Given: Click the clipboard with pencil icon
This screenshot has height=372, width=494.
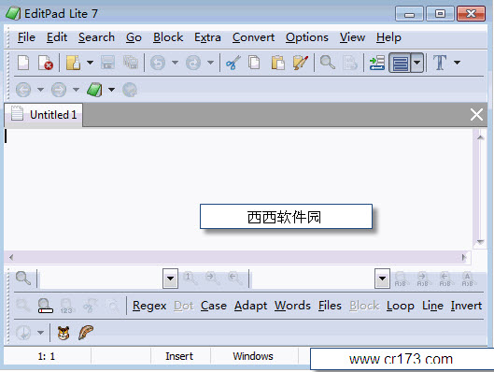Looking at the screenshot, I should point(301,63).
